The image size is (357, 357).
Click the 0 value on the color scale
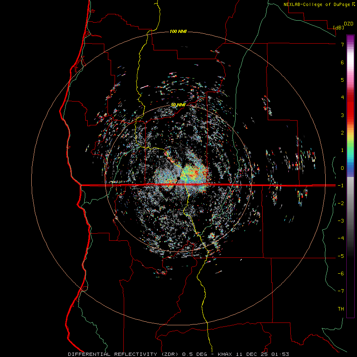pyautogui.click(x=342, y=168)
